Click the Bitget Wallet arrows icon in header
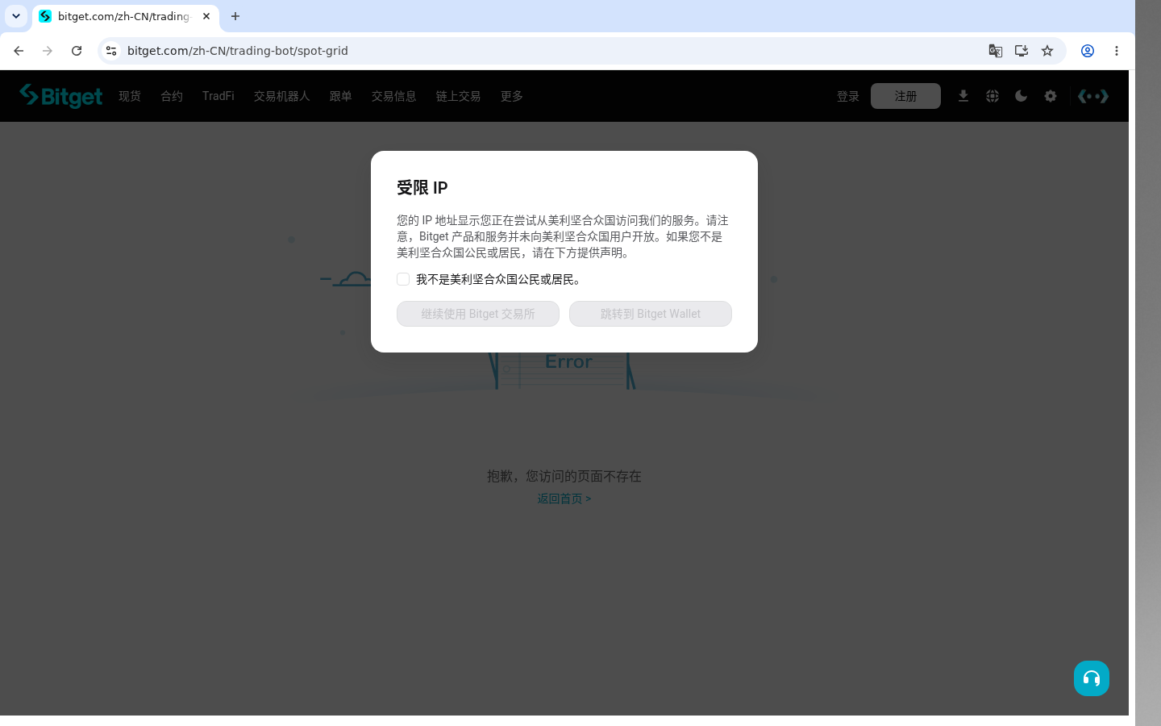Image resolution: width=1161 pixels, height=726 pixels. (x=1093, y=96)
